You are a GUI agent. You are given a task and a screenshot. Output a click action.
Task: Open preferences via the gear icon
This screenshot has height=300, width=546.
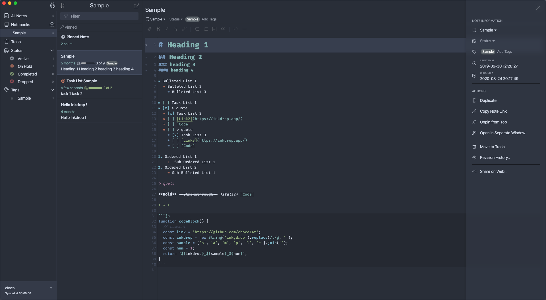pyautogui.click(x=53, y=5)
